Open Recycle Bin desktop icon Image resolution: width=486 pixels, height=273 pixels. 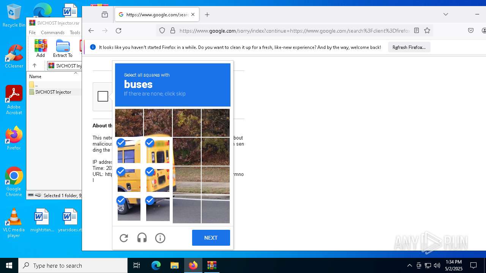point(14,16)
